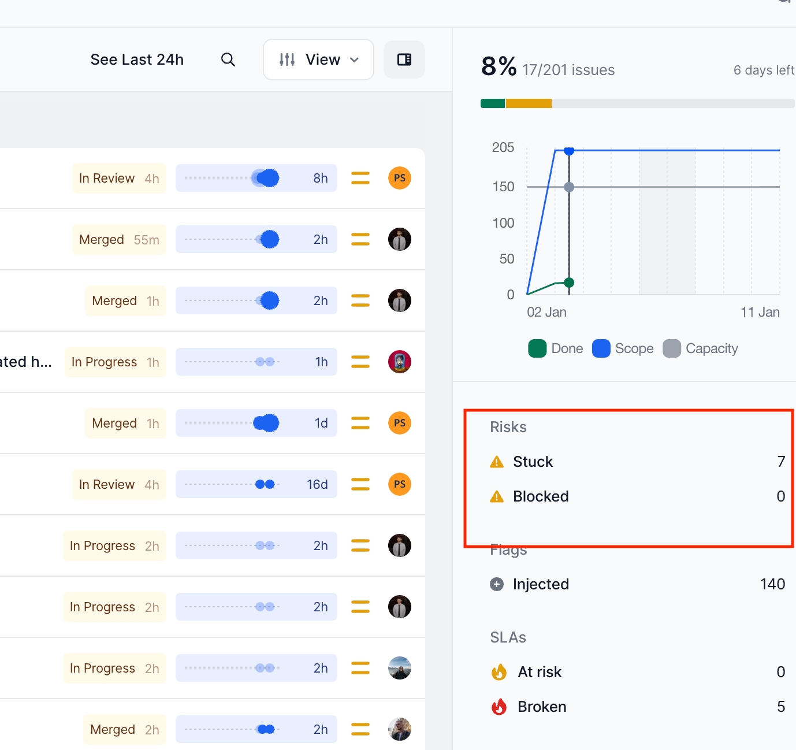This screenshot has height=750, width=796.
Task: Open the In Review 4h status, 8h row
Action: pos(119,178)
